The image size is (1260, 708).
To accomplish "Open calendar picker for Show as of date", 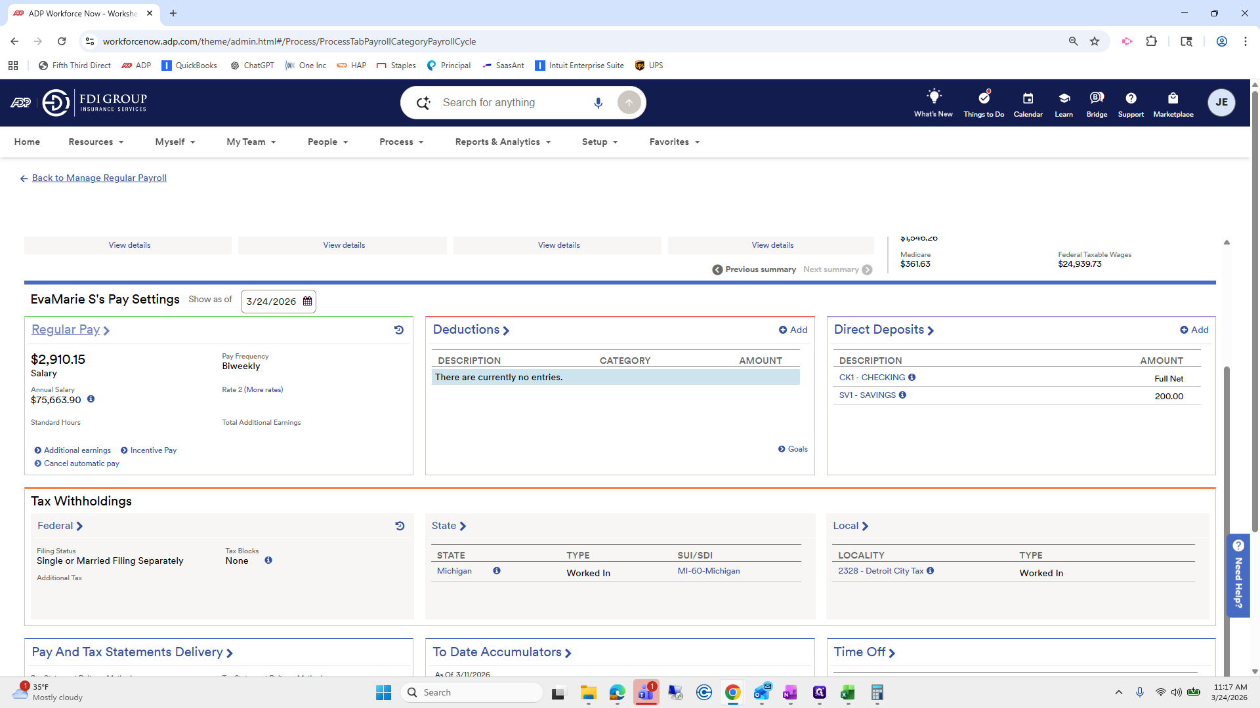I will point(307,302).
